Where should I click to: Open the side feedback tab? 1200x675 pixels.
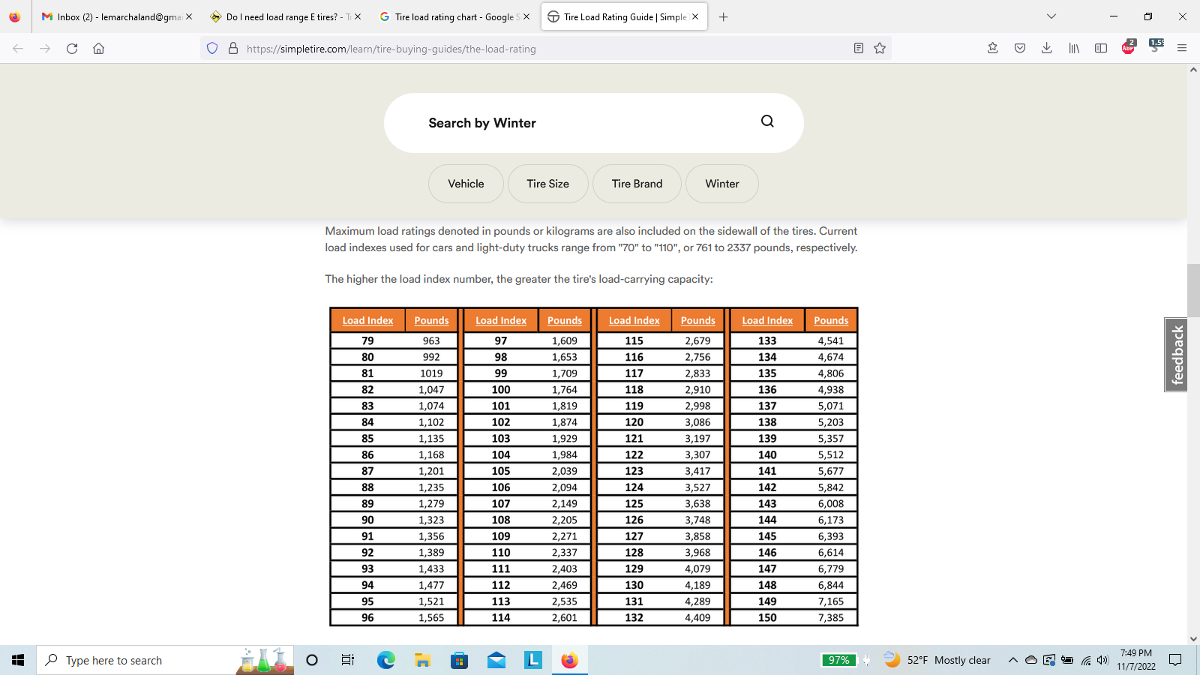tap(1176, 355)
